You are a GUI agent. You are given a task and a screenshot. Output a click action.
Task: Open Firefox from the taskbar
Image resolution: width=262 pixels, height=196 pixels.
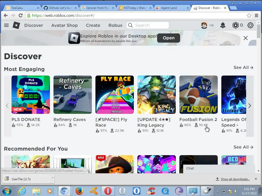point(79,191)
